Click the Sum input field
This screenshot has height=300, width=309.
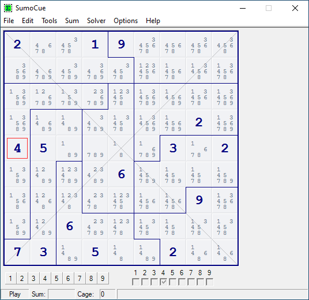[x=62, y=294]
